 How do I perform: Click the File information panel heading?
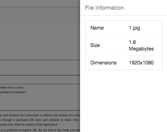pos(104,8)
